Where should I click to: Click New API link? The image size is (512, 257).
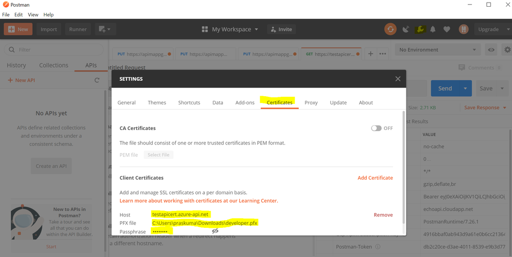pos(21,80)
